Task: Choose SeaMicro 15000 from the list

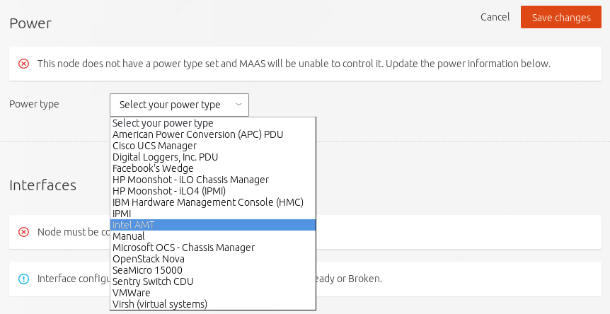Action: (147, 270)
